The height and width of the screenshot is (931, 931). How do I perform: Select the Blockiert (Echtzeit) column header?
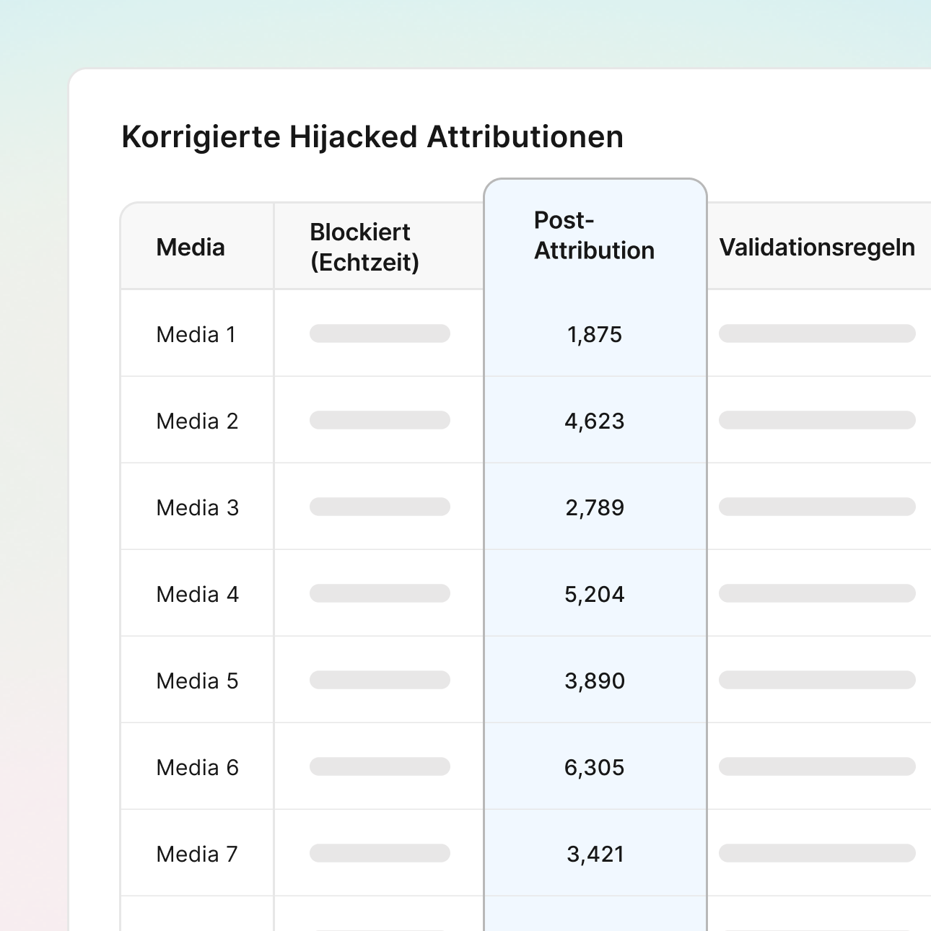tap(364, 248)
